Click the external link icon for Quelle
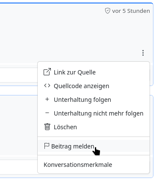Viewport: 162px width, 184px height. point(47,72)
